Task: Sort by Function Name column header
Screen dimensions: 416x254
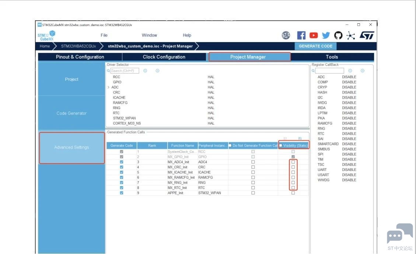Action: (x=182, y=145)
